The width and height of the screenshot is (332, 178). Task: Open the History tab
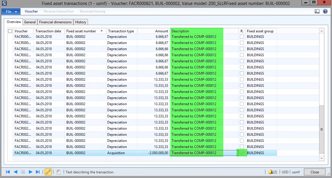pyautogui.click(x=80, y=22)
